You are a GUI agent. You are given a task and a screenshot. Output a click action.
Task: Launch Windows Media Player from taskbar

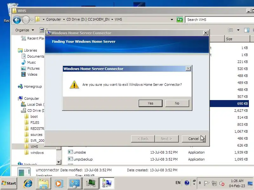tap(59, 183)
